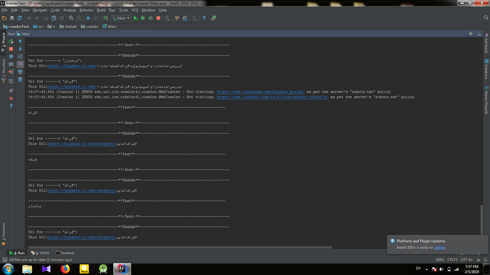Image resolution: width=490 pixels, height=275 pixels.
Task: Run Main with coverage icon
Action: (151, 18)
